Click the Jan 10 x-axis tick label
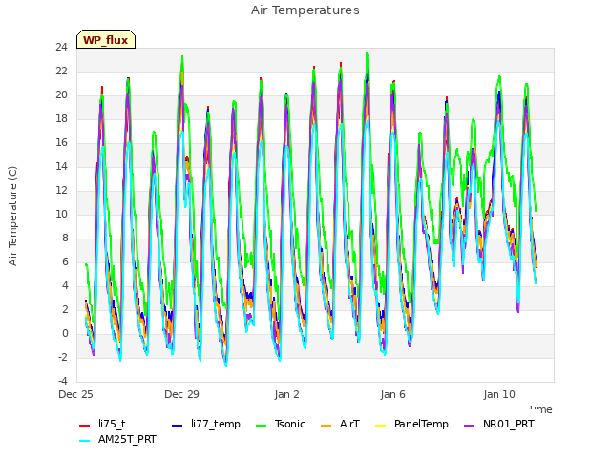The height and width of the screenshot is (458, 611). [x=499, y=394]
